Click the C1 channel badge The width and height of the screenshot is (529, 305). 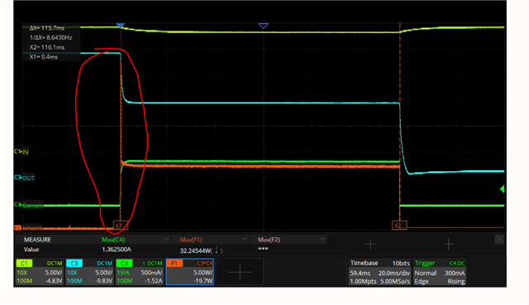[x=24, y=263]
